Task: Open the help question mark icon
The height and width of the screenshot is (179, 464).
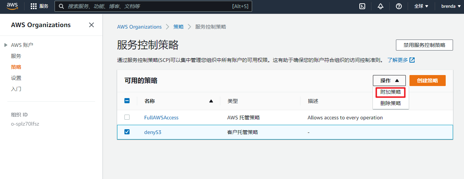Action: (399, 6)
